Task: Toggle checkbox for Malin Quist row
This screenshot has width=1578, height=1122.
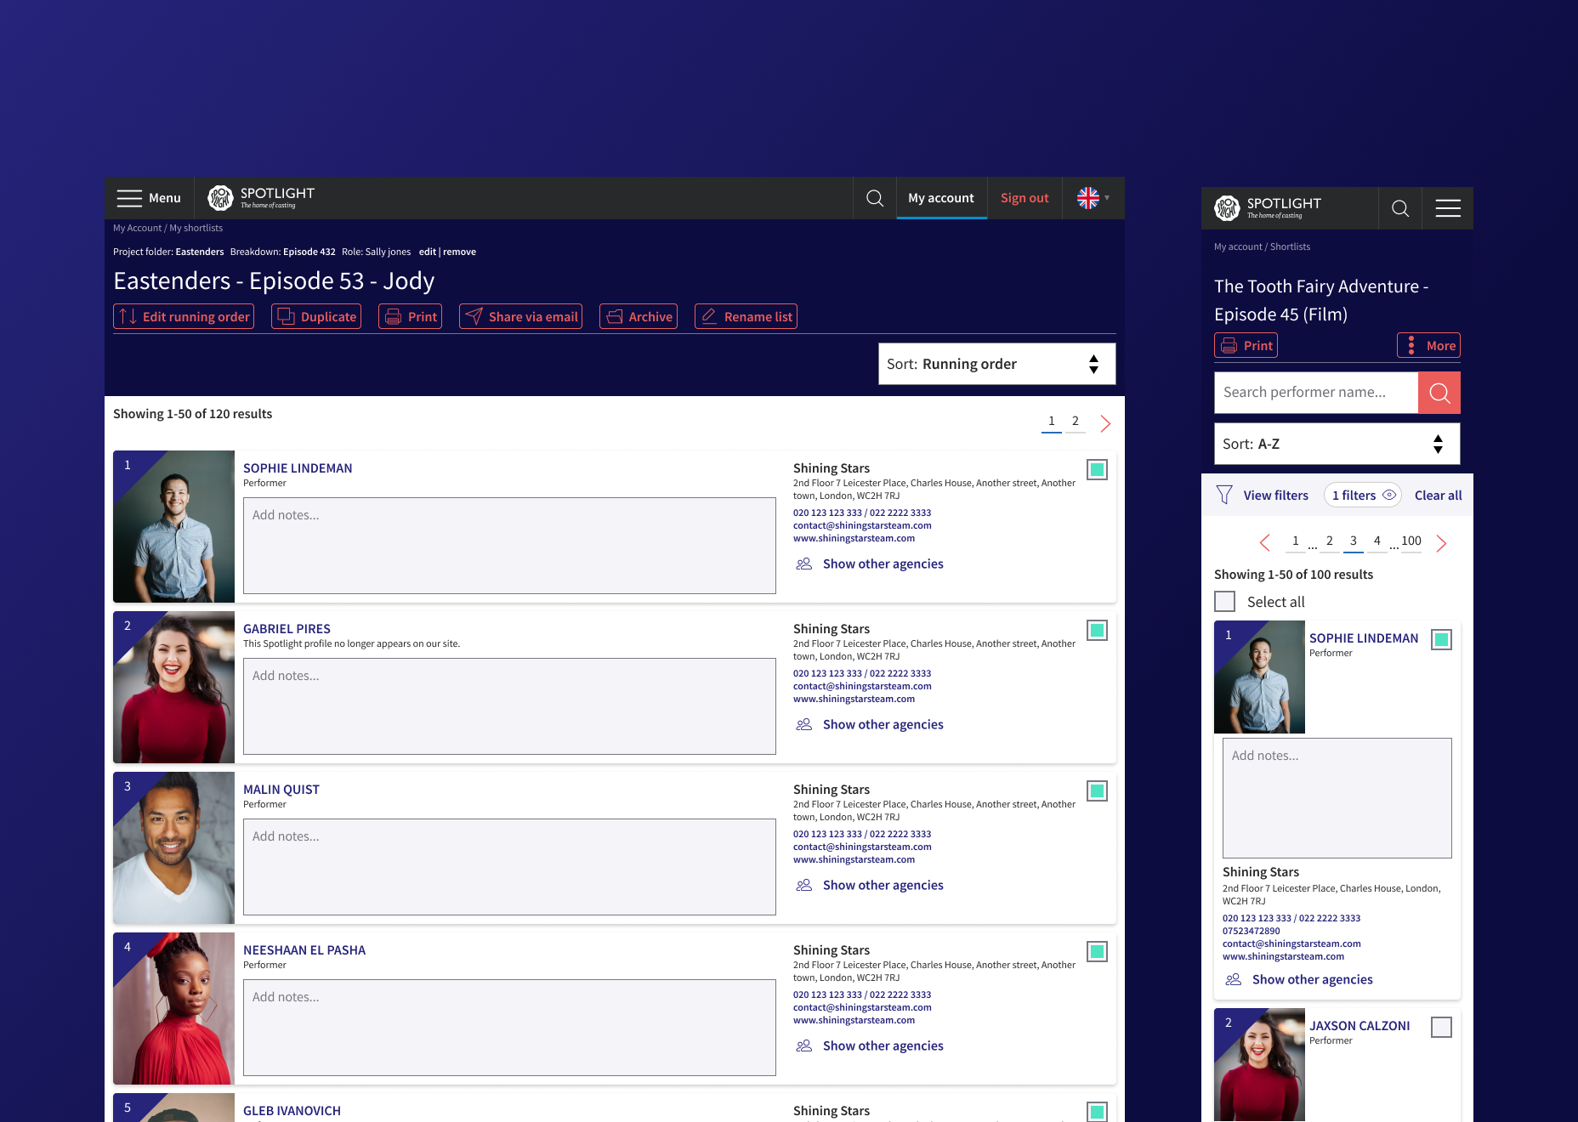Action: tap(1098, 790)
